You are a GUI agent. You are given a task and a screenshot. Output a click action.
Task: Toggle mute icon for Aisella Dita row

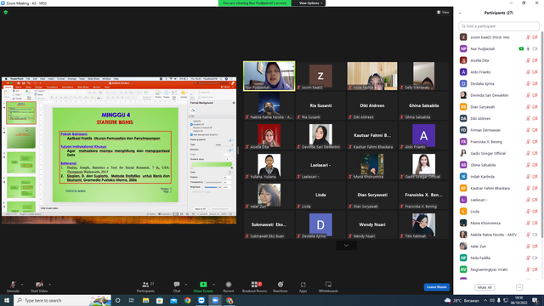pos(528,60)
